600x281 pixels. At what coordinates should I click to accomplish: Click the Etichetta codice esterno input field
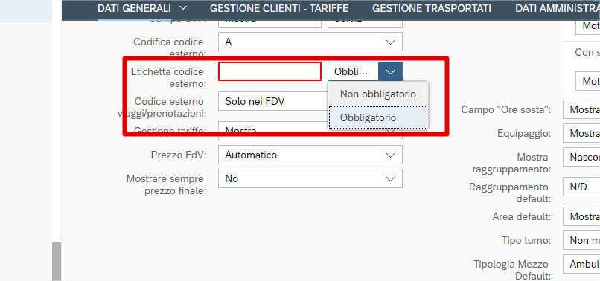coord(269,71)
